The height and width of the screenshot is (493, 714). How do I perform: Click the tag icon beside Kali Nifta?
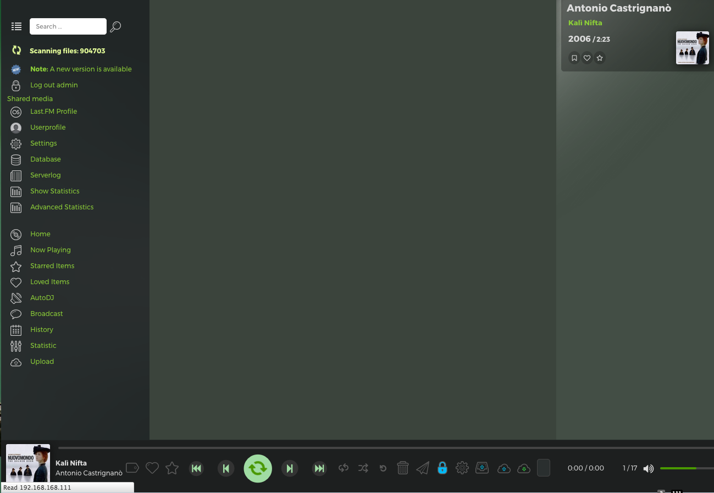(x=132, y=468)
